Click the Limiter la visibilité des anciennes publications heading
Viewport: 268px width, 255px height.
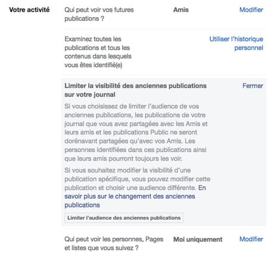click(135, 90)
